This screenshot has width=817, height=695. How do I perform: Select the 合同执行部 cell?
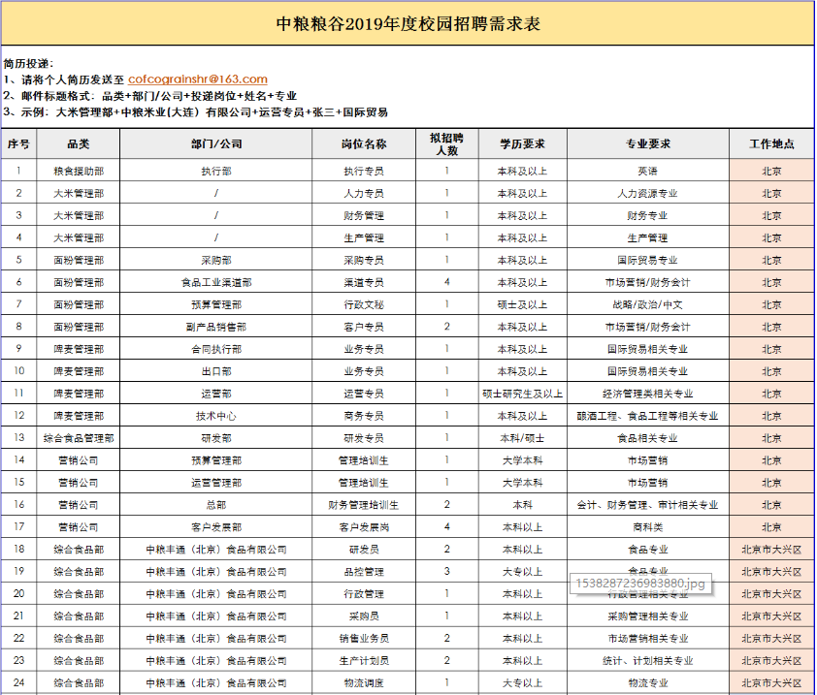(x=216, y=349)
